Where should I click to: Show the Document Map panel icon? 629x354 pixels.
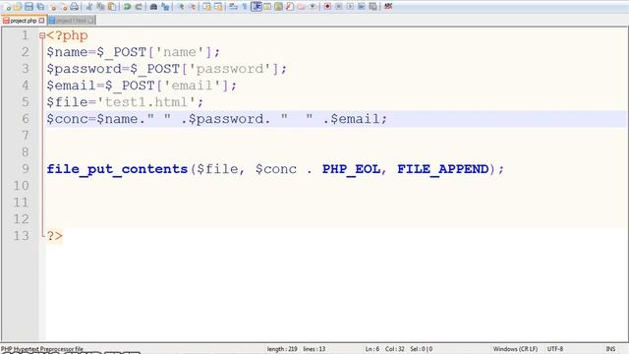click(278, 7)
